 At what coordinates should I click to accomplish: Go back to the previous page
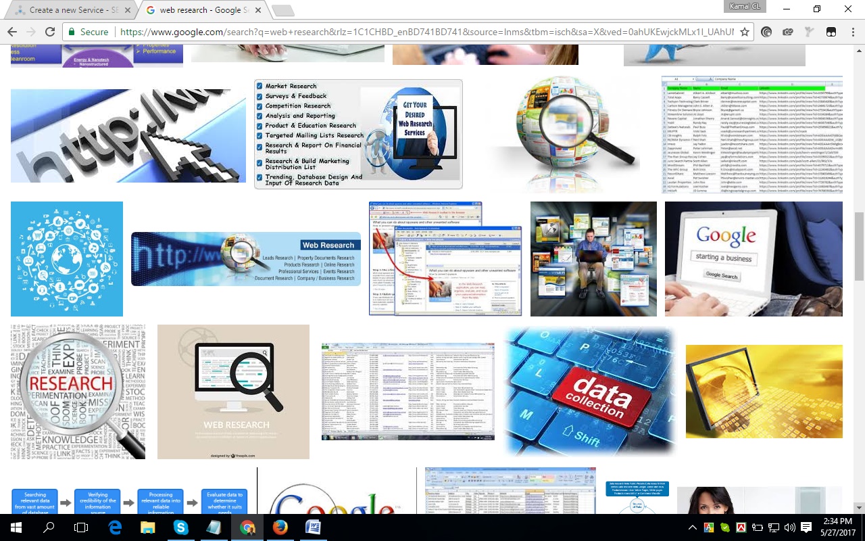coord(11,32)
